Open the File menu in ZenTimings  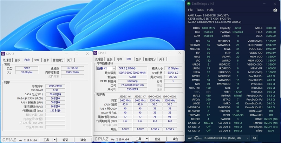pos(190,10)
